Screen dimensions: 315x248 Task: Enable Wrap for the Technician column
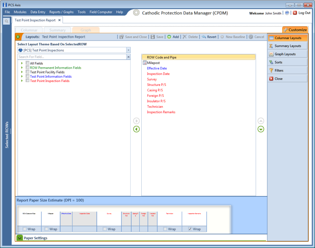[x=165, y=229]
